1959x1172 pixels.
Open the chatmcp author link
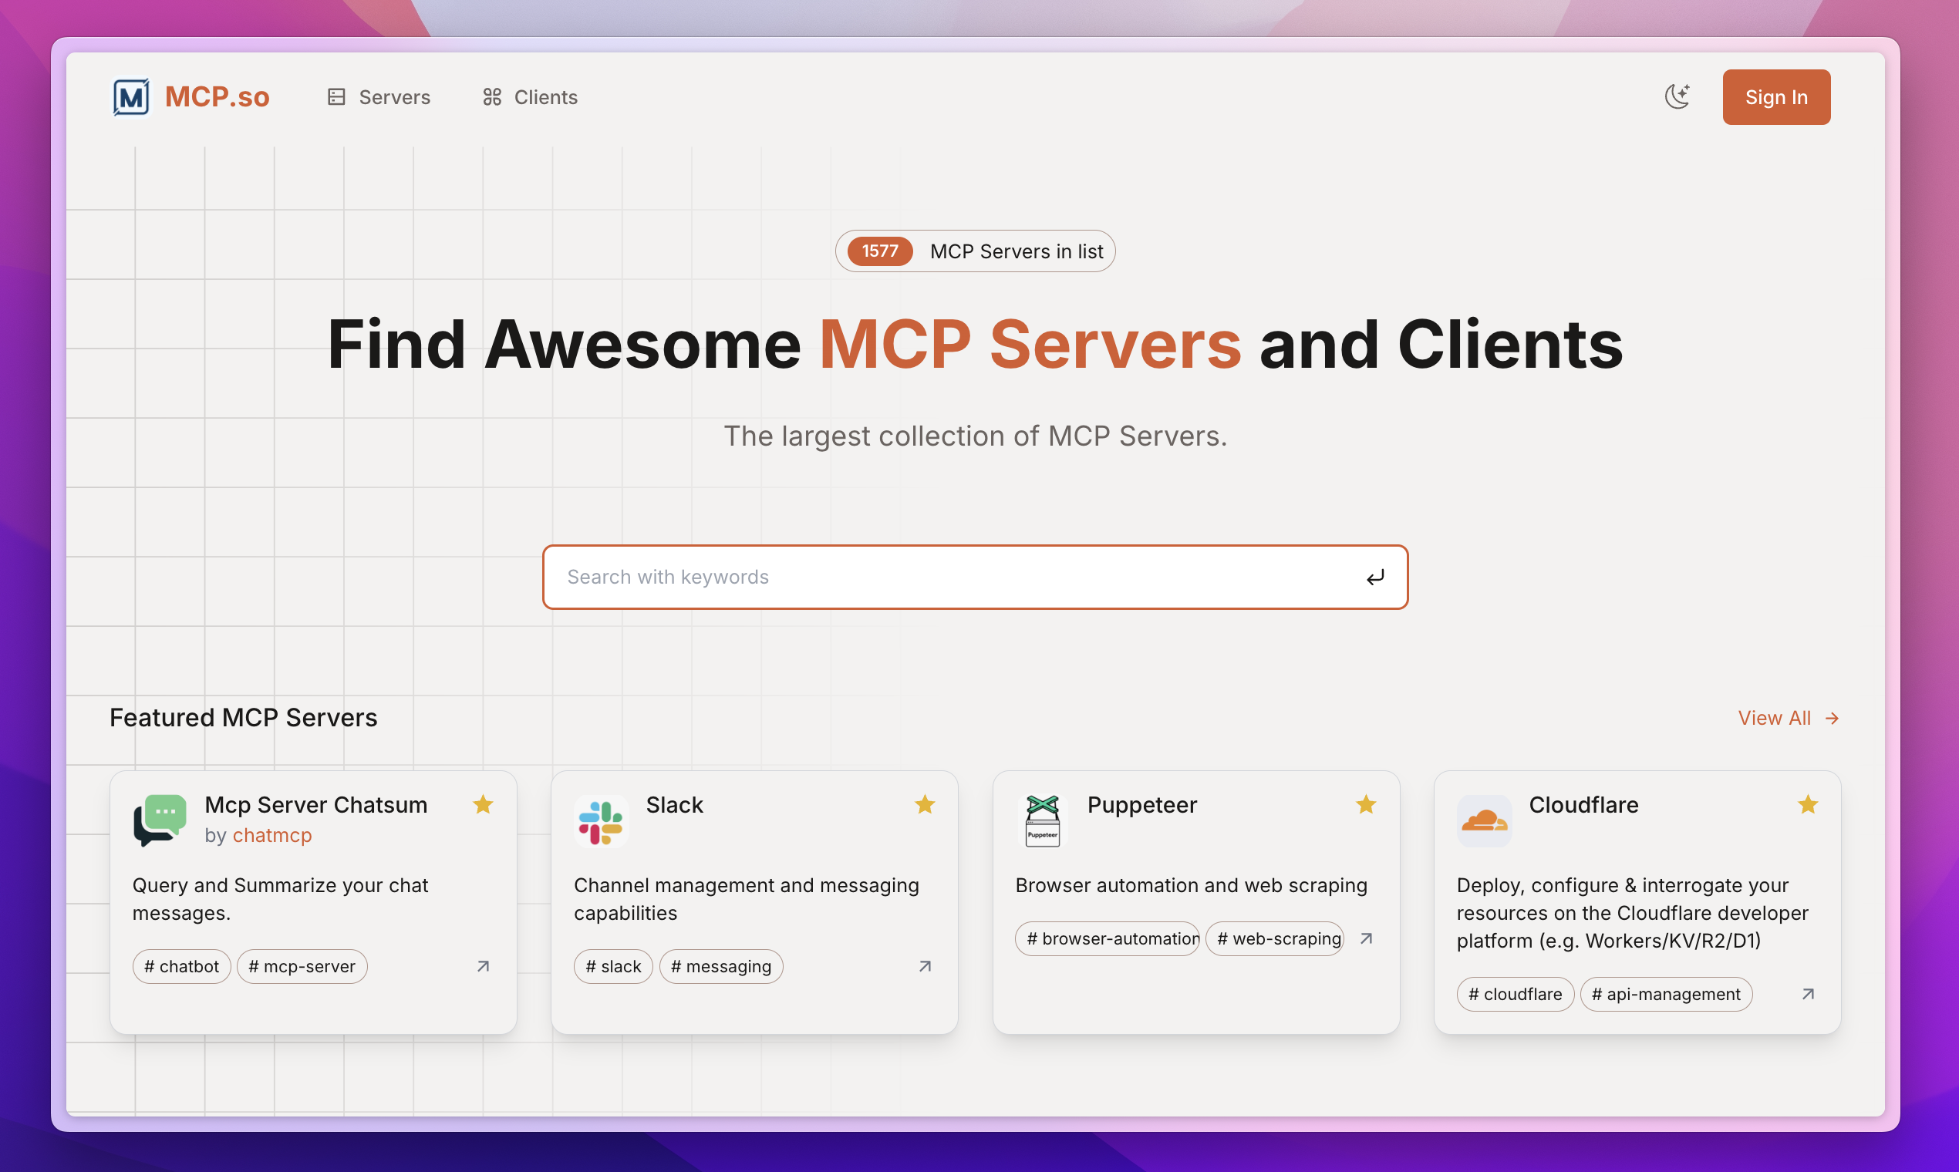(x=271, y=835)
